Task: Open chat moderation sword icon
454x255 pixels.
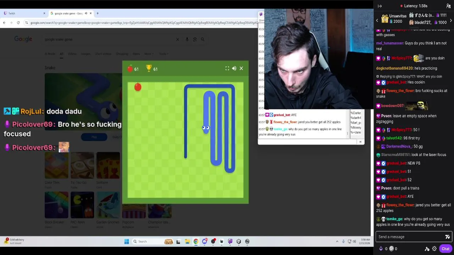Action: click(x=427, y=249)
